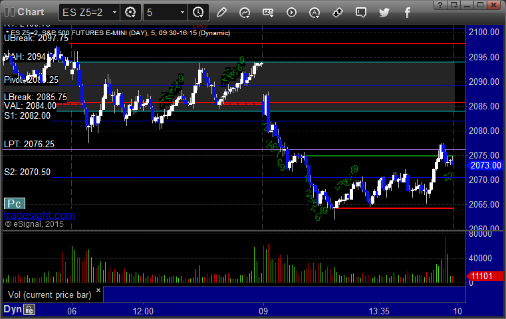Click the LBreak: 2085.75 label
This screenshot has height=319, width=506.
[x=35, y=97]
